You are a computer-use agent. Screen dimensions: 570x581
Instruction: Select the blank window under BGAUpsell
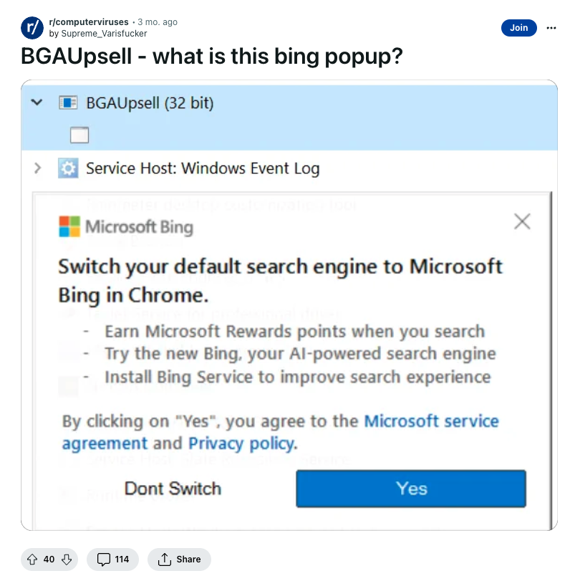tap(79, 135)
